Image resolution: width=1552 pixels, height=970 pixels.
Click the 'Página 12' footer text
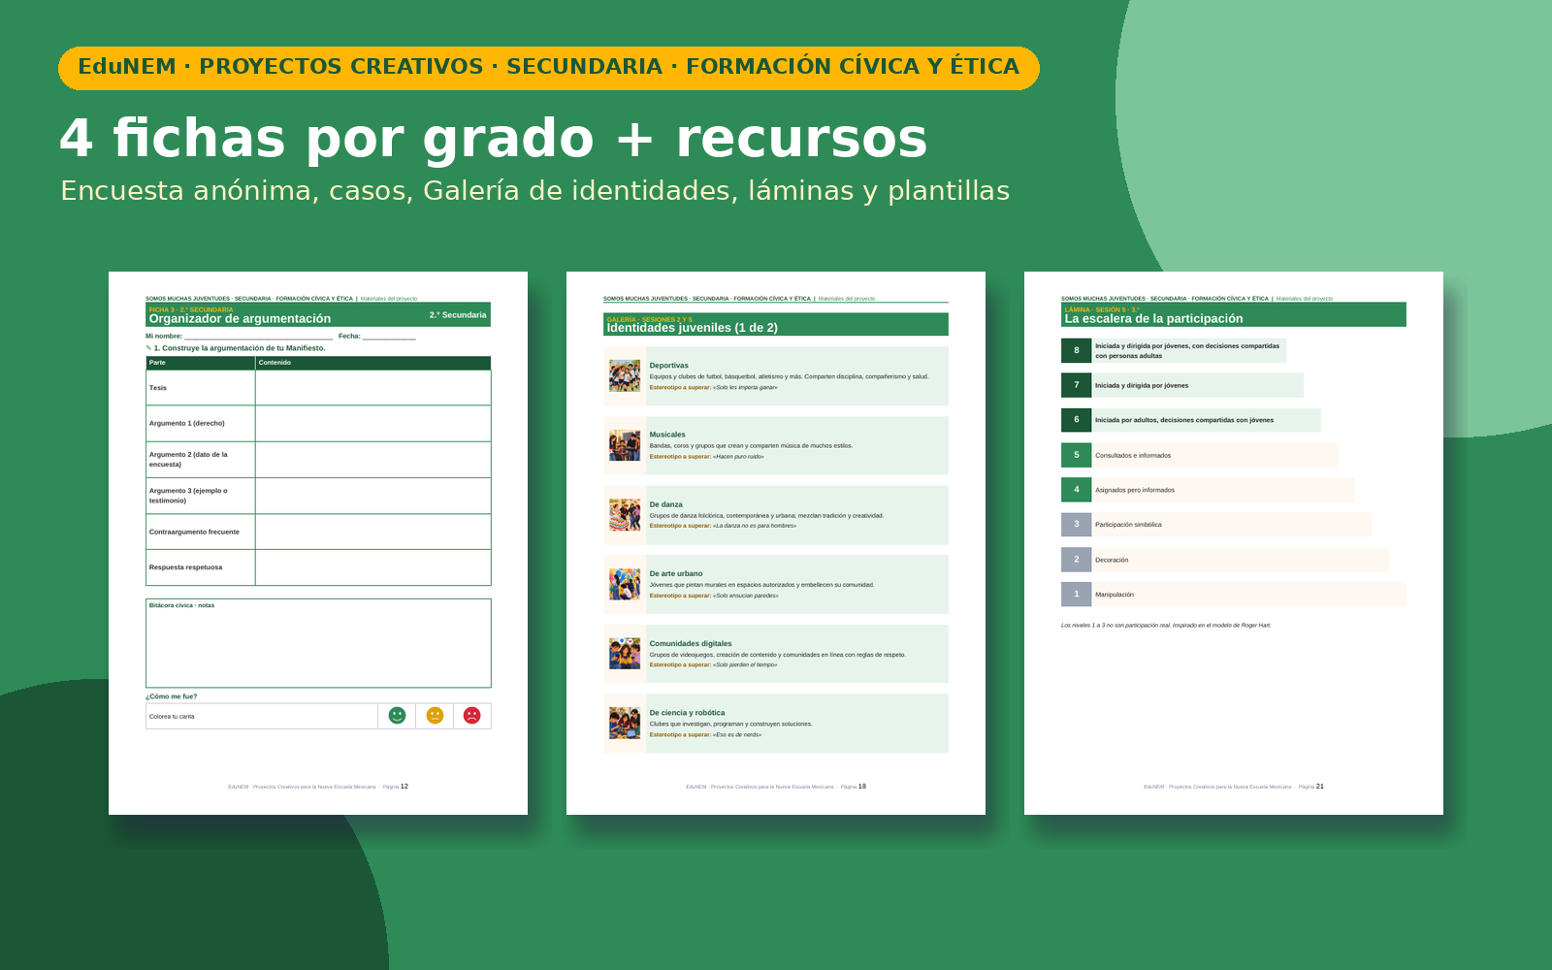tap(396, 787)
